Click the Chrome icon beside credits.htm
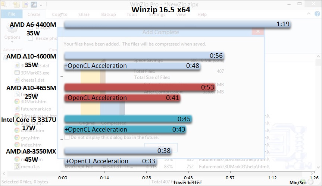This screenshot has width=322, height=186. (x=17, y=130)
